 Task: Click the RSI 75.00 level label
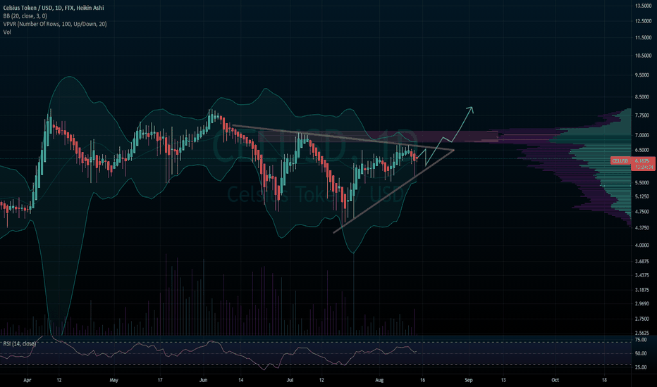[641, 340]
